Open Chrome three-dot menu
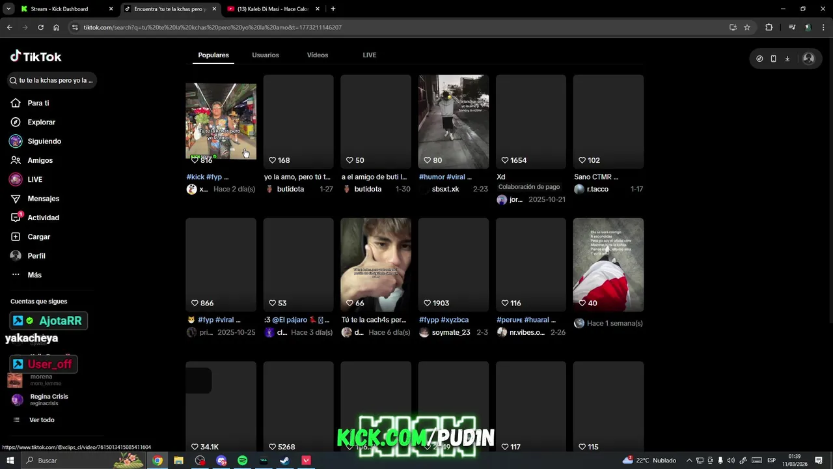833x469 pixels. (823, 27)
